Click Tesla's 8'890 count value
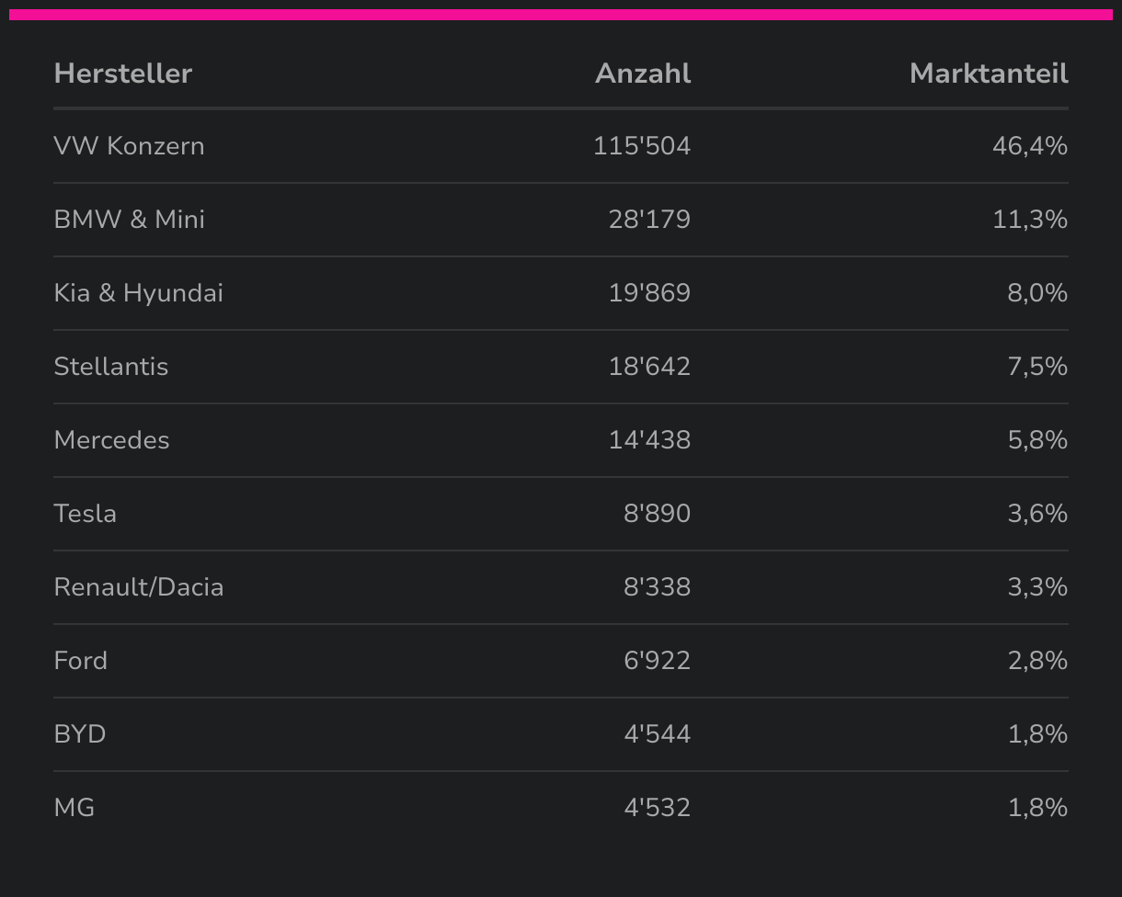The height and width of the screenshot is (897, 1122). [x=657, y=514]
